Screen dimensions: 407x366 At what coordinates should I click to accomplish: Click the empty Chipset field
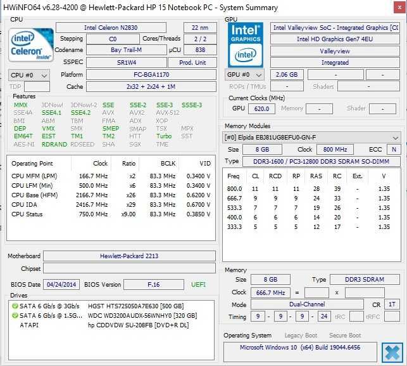[129, 268]
